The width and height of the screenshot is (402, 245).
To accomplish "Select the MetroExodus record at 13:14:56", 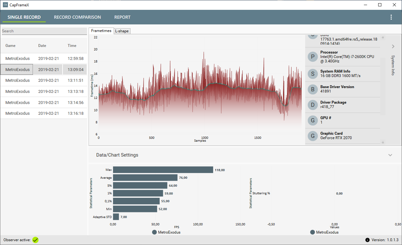I will pyautogui.click(x=44, y=103).
